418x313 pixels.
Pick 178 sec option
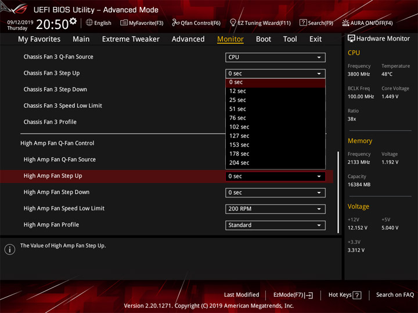coord(275,154)
